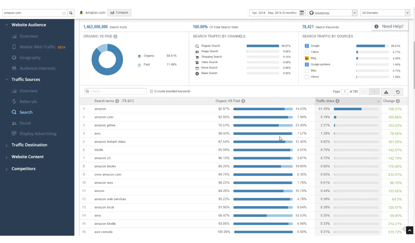This screenshot has width=415, height=243.
Task: Click the Maps Search channel icon
Action: (197, 74)
